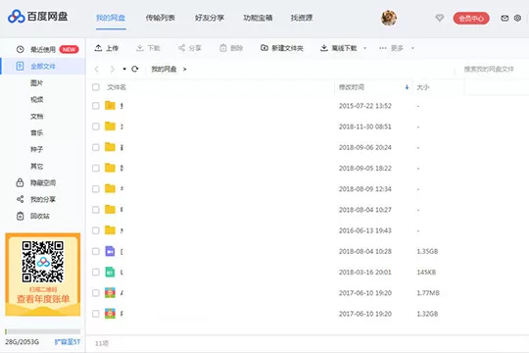The height and width of the screenshot is (353, 529).
Task: Check the box for folder dated 2015-07-22
Action: (96, 106)
